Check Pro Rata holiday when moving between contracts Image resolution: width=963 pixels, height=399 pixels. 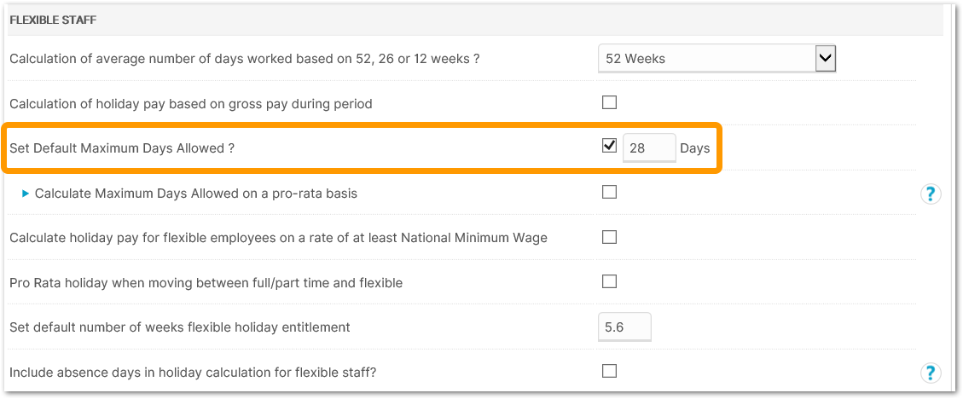(x=609, y=280)
